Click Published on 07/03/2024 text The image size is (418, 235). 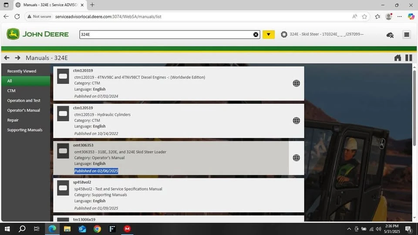(x=96, y=96)
